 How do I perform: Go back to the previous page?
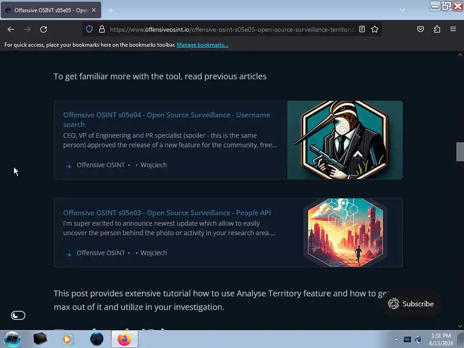(x=11, y=29)
